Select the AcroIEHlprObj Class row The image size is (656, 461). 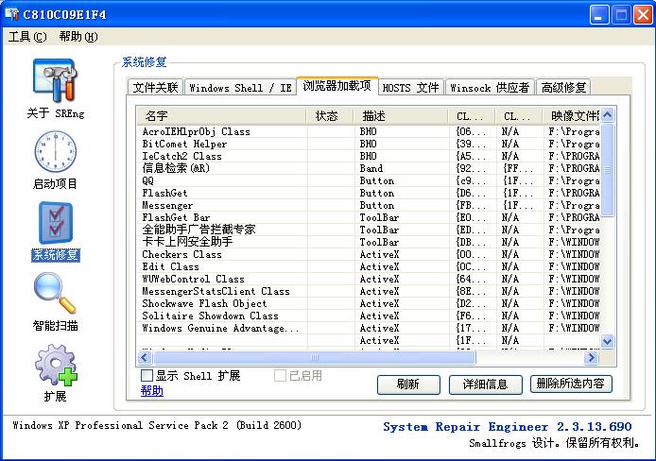[x=370, y=131]
